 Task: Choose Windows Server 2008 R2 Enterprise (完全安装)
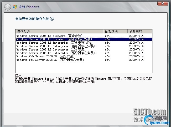(84, 43)
